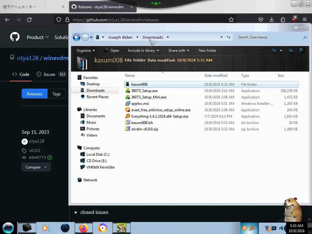Click Downloads in the address breadcrumb
This screenshot has height=234, width=312.
tap(153, 37)
